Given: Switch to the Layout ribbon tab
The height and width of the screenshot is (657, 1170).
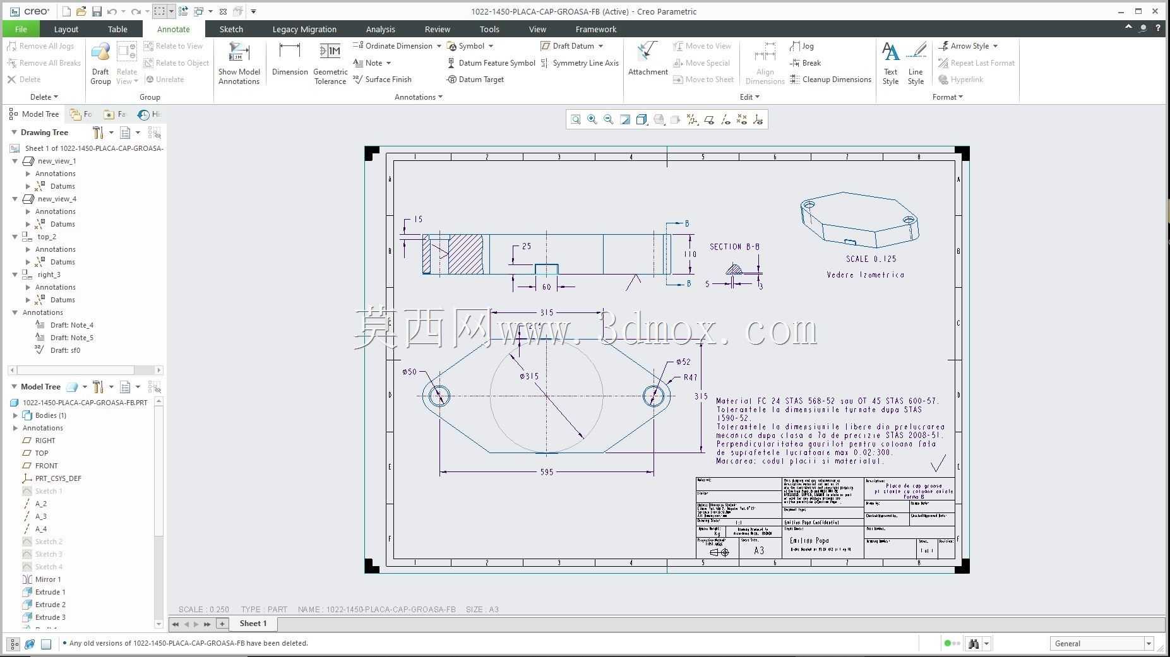Looking at the screenshot, I should (66, 29).
